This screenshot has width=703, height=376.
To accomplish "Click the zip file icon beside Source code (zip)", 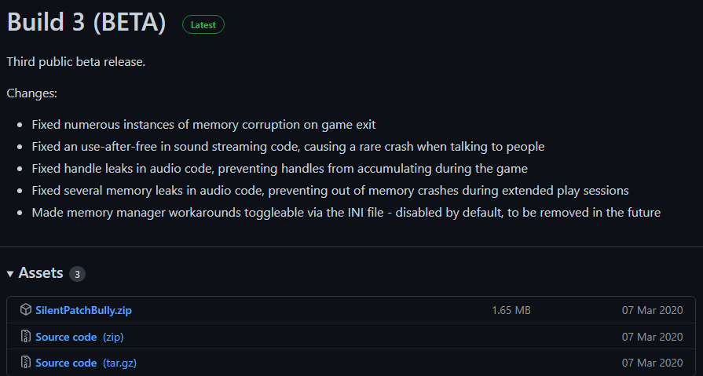I will (x=26, y=337).
